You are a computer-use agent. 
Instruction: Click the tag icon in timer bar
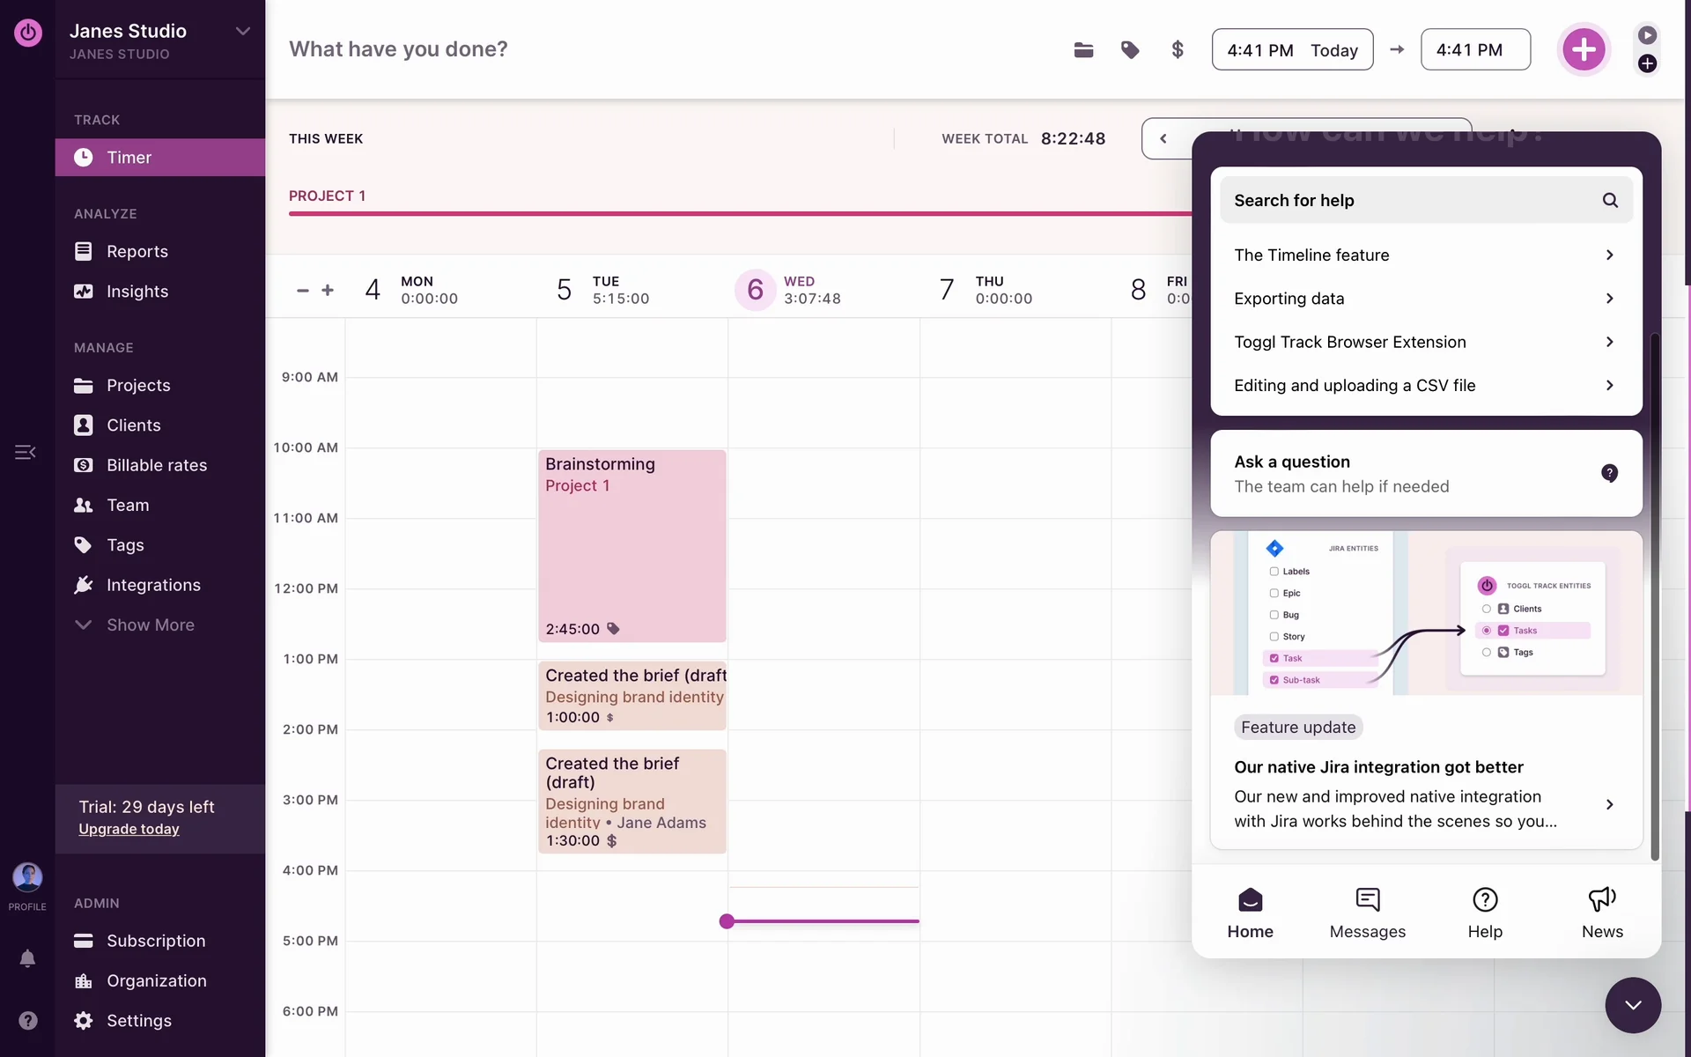(1130, 50)
